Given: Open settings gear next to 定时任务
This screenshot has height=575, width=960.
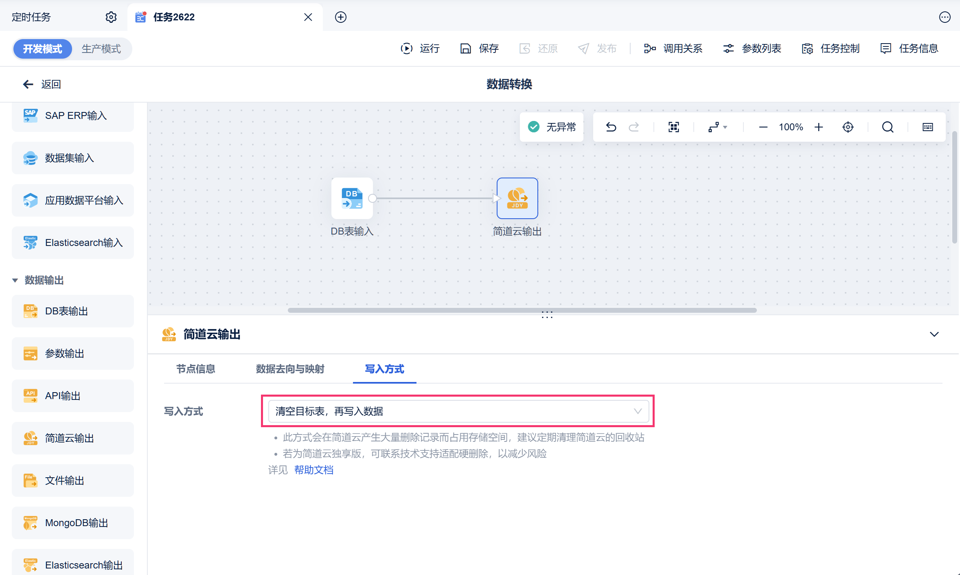Looking at the screenshot, I should (111, 17).
